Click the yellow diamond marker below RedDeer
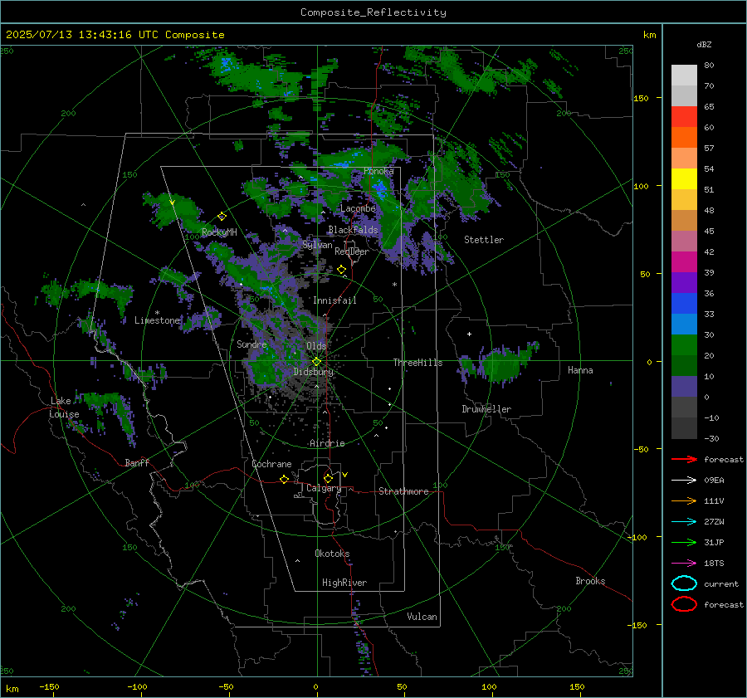 (x=341, y=270)
